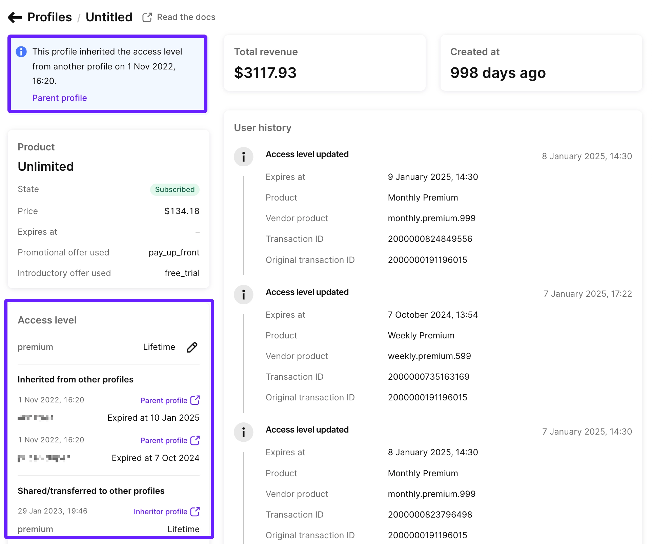Open Parent profile expired at 10 Jan 2025
This screenshot has height=544, width=652.
[x=164, y=400]
